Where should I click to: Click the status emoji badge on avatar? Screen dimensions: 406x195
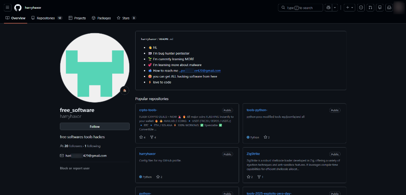tap(125, 91)
